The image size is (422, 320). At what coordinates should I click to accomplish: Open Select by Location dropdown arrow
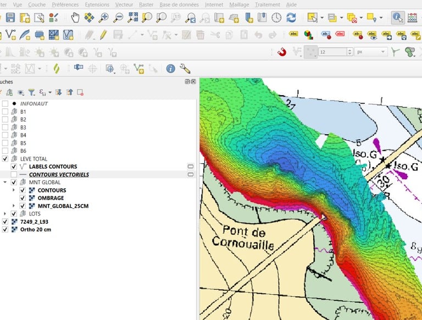point(381,18)
